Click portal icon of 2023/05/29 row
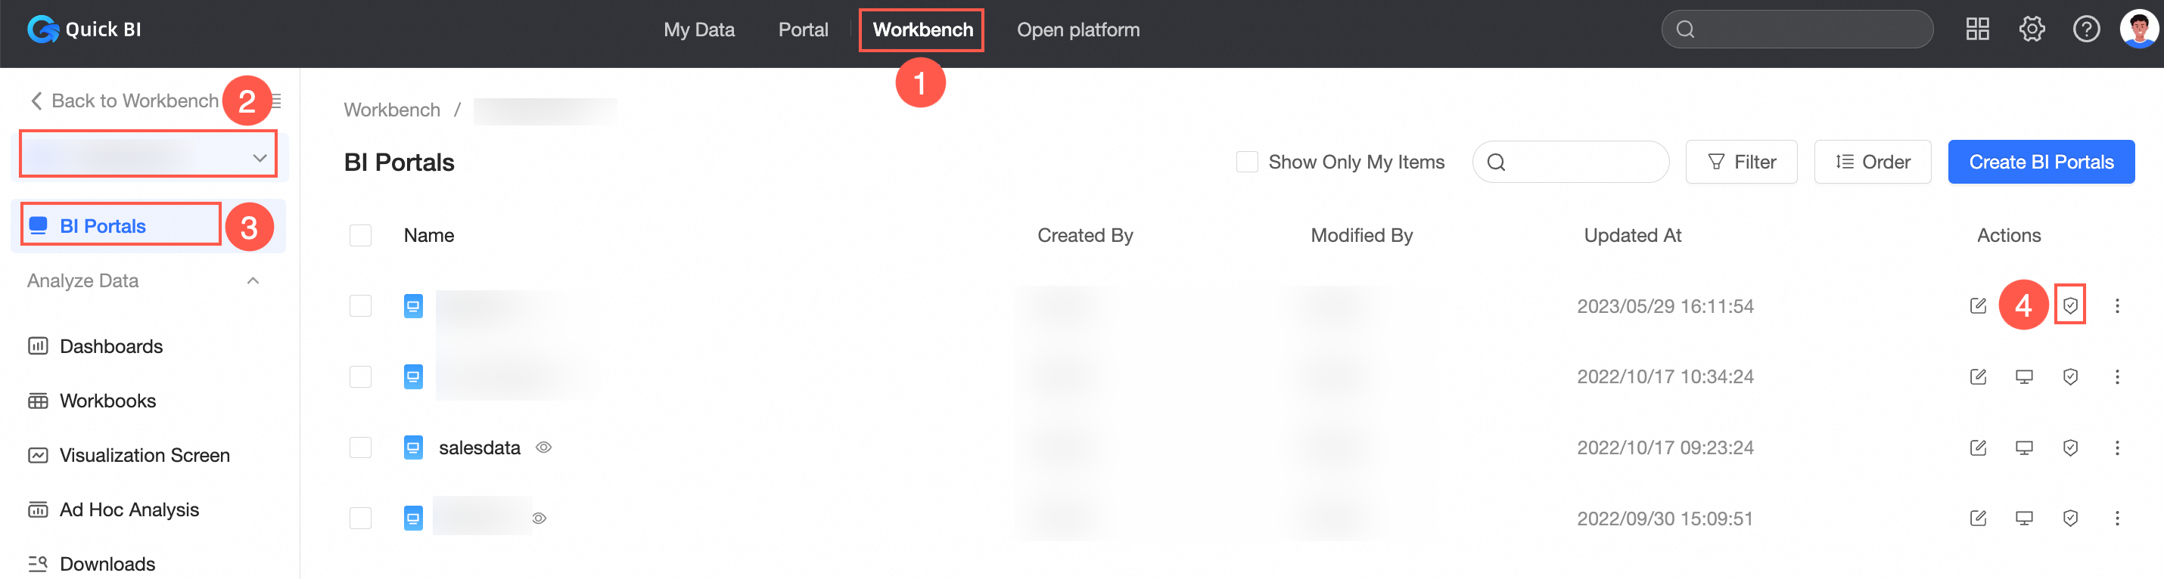The image size is (2164, 579). tap(413, 306)
